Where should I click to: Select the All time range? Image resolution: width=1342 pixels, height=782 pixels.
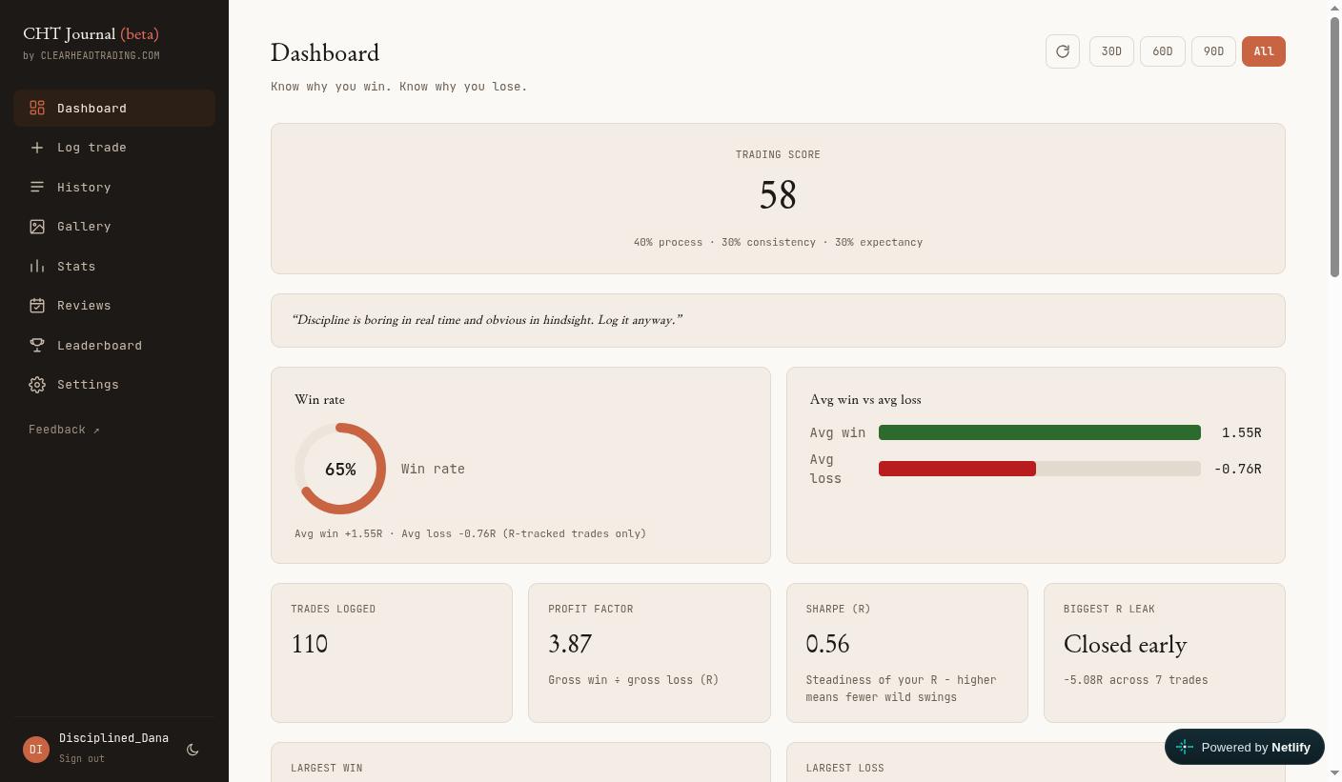click(x=1264, y=51)
